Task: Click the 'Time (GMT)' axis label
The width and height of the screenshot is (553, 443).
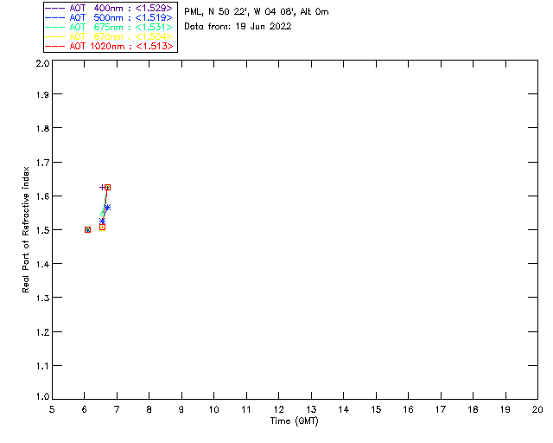Action: (x=295, y=421)
